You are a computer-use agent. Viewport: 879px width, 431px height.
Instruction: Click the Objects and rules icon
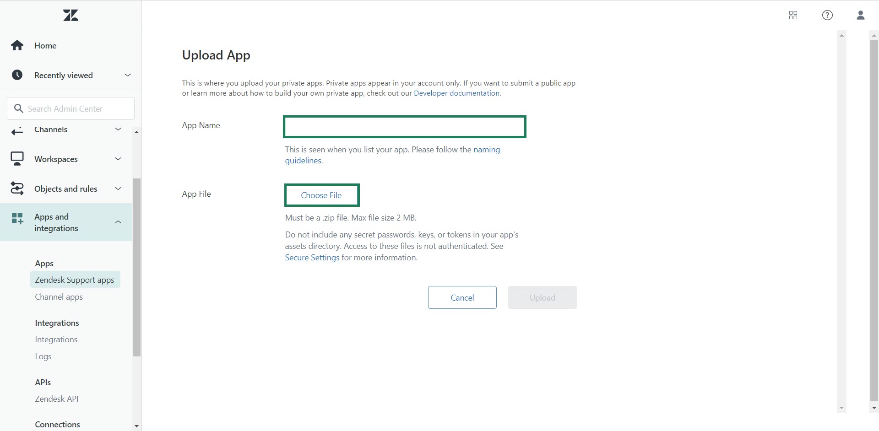(17, 189)
